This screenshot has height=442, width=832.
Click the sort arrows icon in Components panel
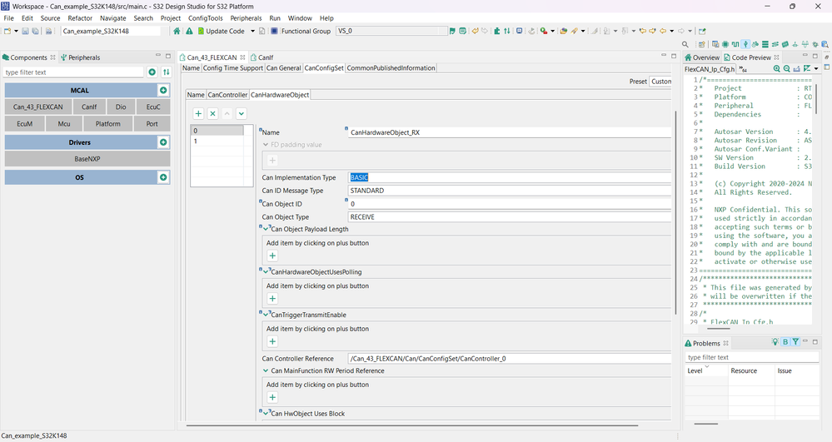pos(166,72)
